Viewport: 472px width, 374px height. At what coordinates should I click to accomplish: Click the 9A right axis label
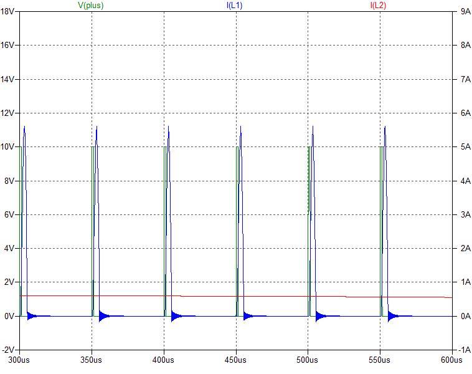(x=465, y=11)
